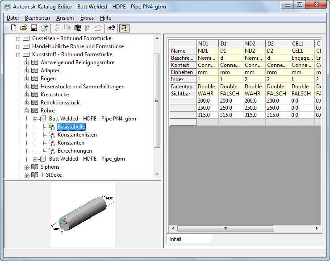Click the Engage... description cell under CEL1
Viewport: 330px width, 261px height.
(x=302, y=58)
